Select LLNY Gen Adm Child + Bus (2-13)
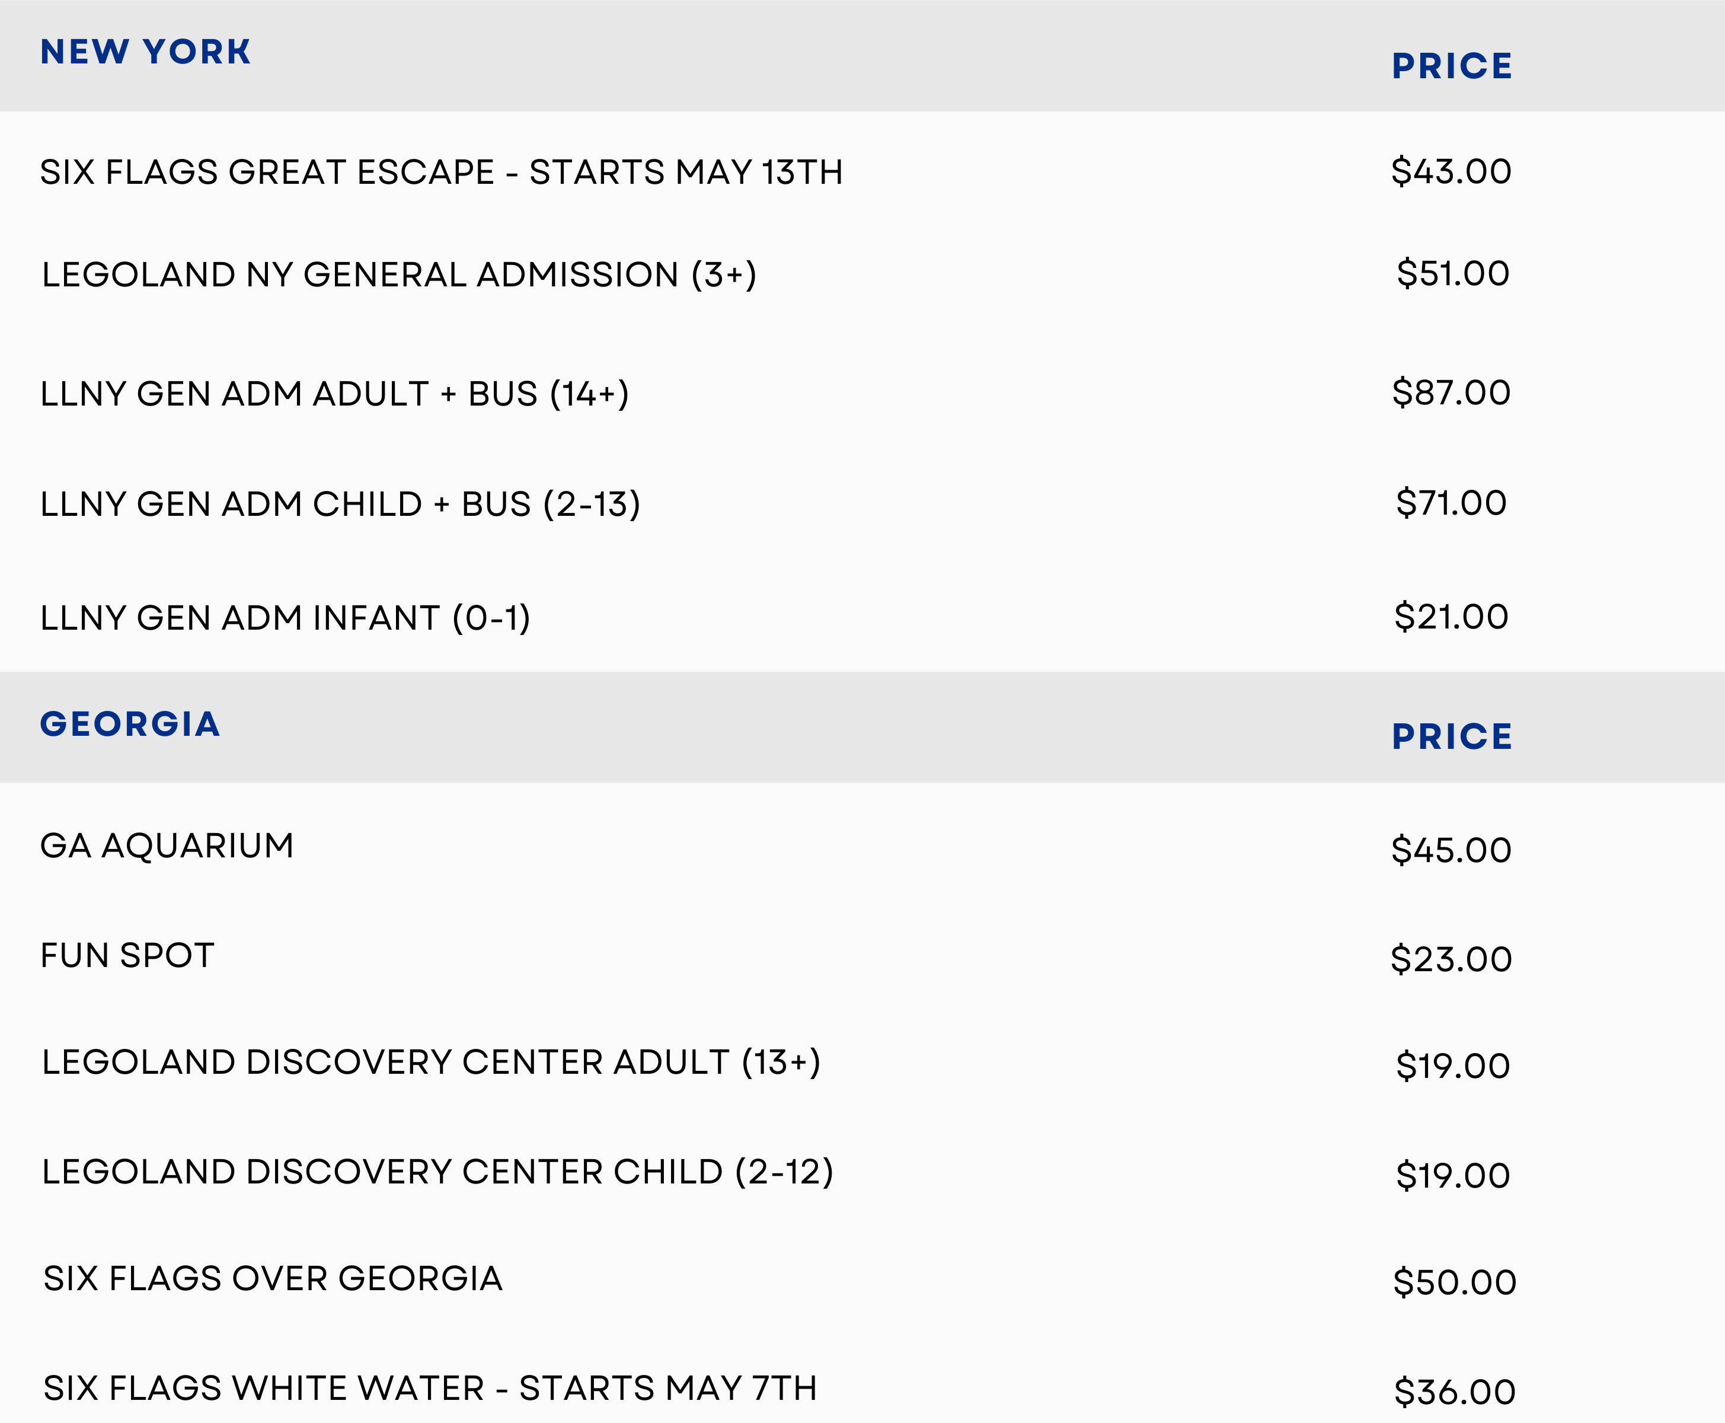The width and height of the screenshot is (1725, 1423). (x=340, y=504)
